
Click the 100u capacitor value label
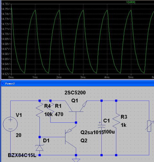109,132
